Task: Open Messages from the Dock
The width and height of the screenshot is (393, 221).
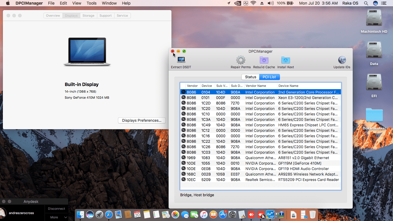Action: [x=185, y=214]
